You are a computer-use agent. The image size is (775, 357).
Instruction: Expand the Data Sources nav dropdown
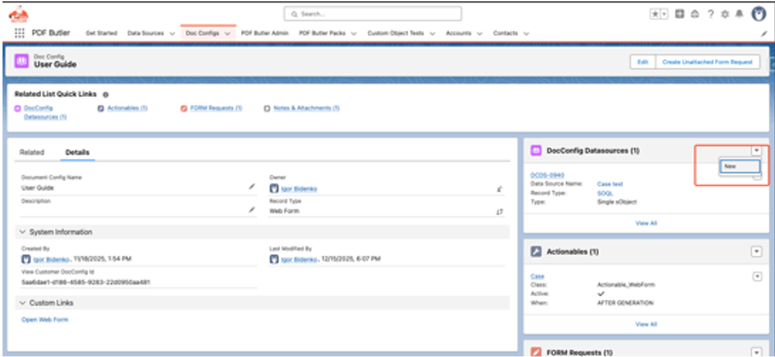172,33
